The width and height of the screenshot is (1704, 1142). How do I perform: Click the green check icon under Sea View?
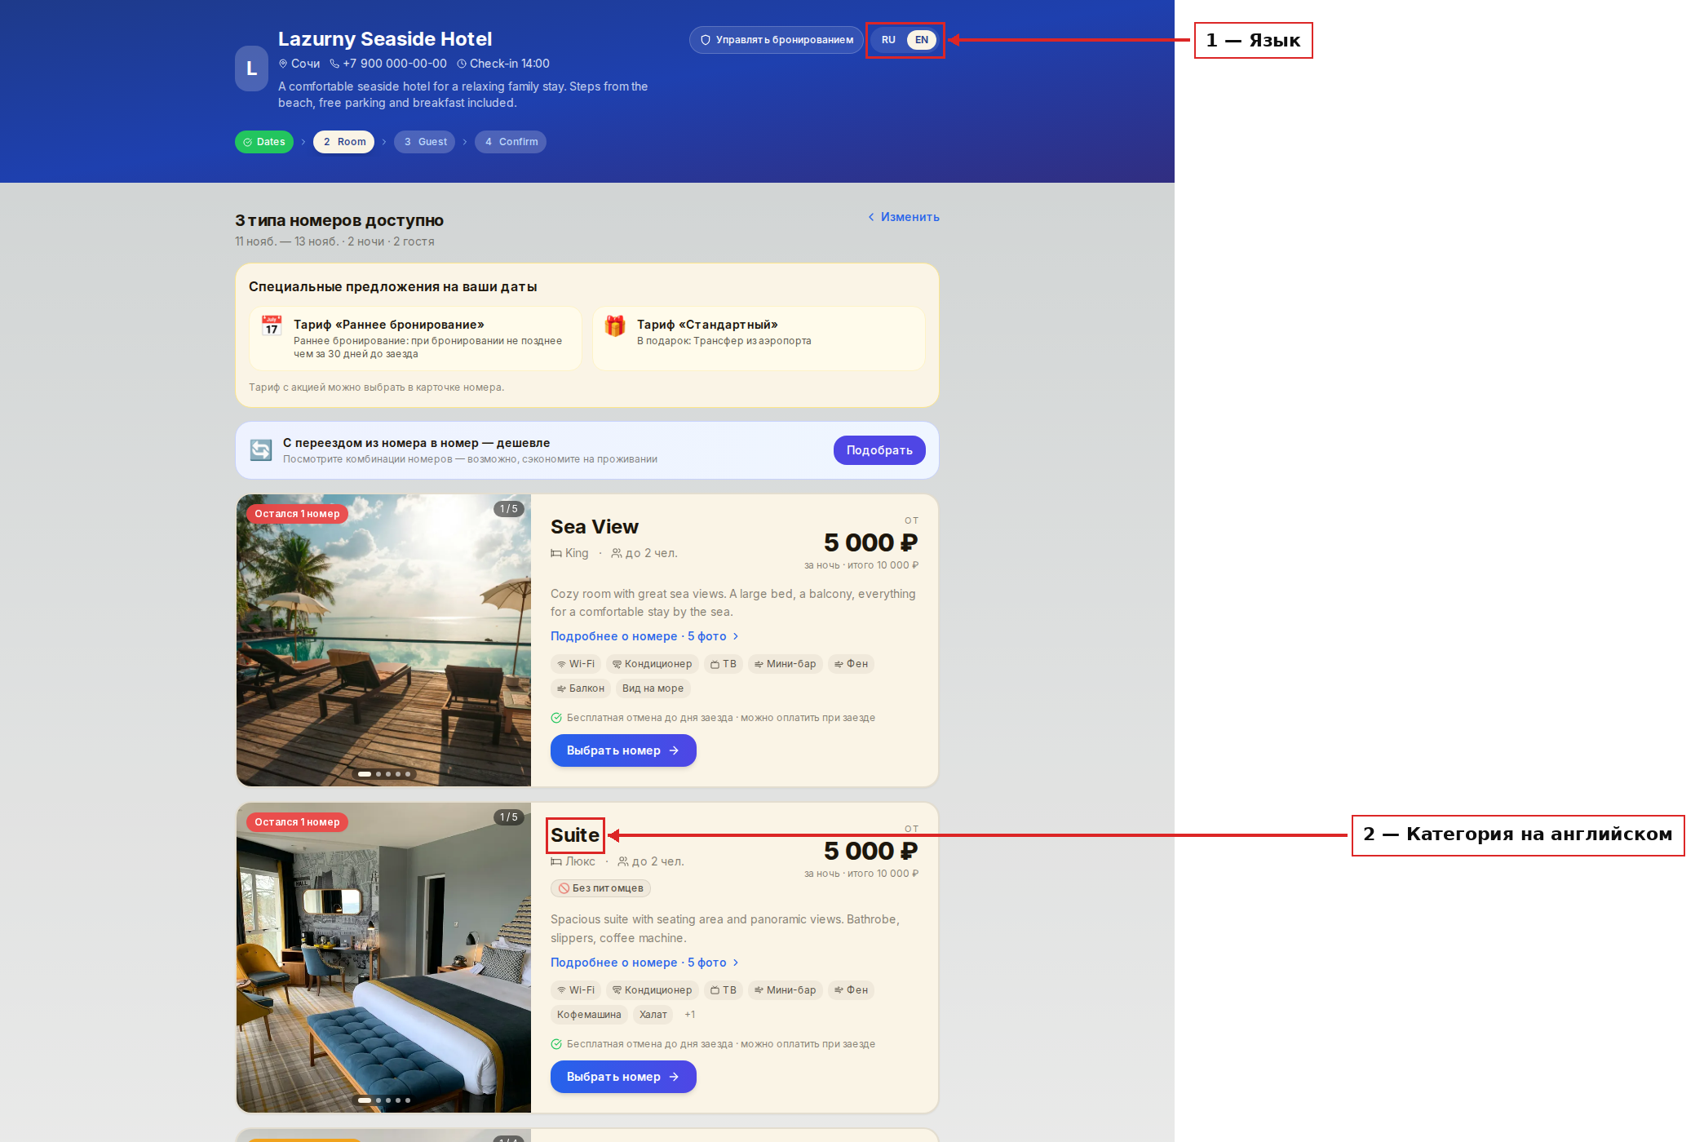click(556, 718)
